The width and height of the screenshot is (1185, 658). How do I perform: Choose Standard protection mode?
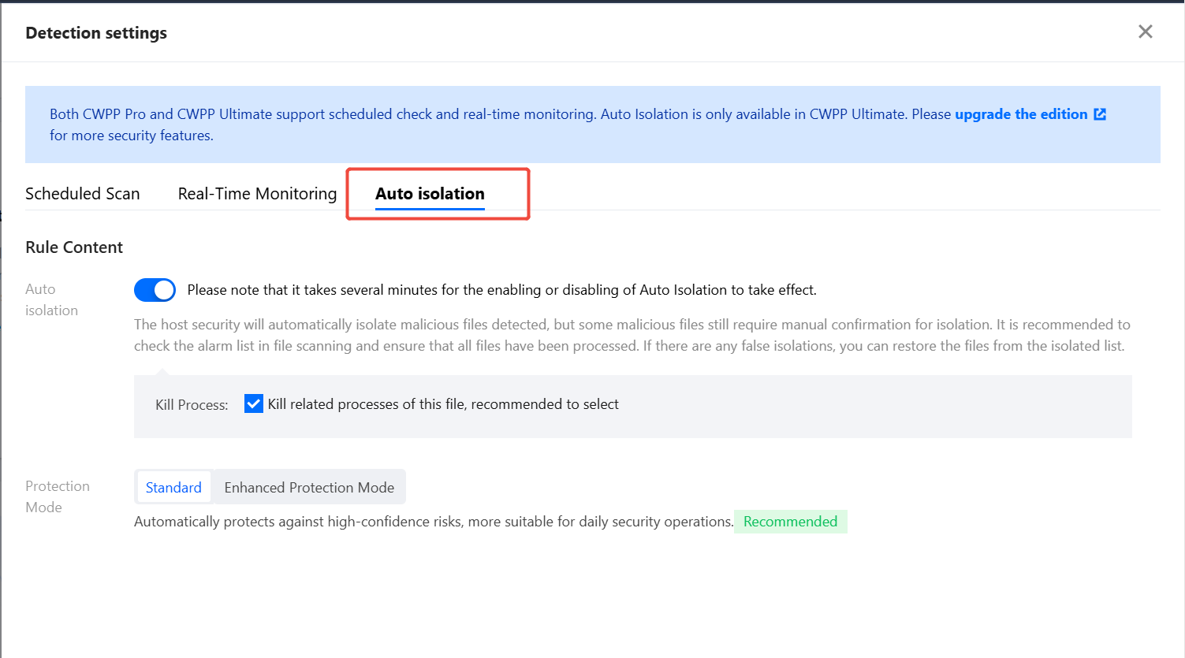[x=173, y=488]
